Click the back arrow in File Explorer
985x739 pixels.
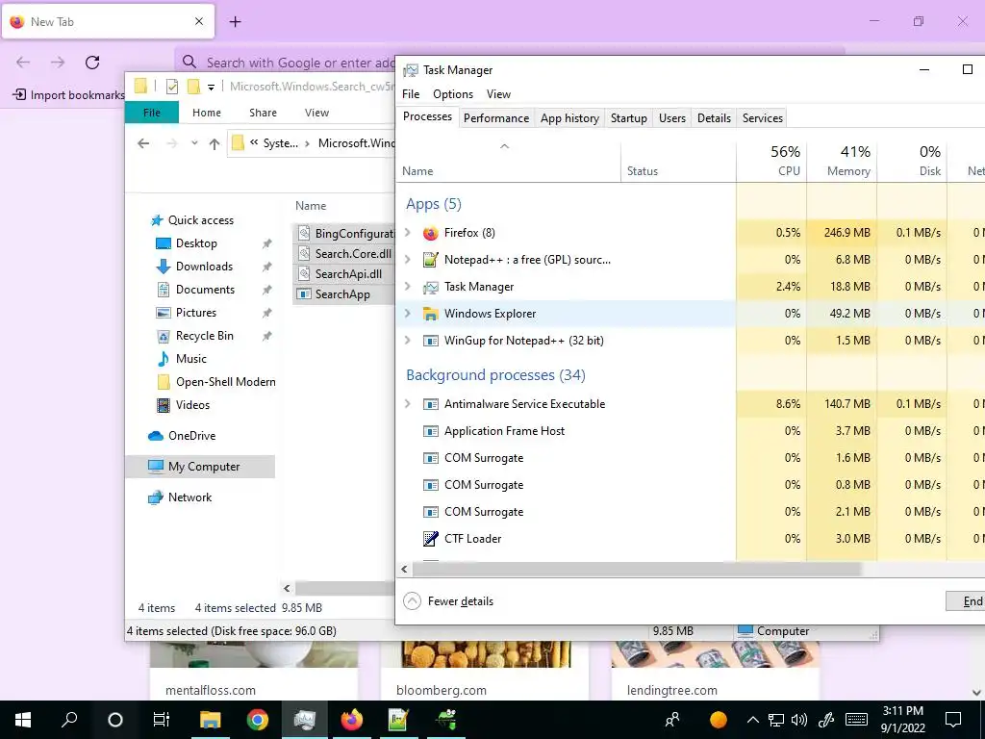tap(143, 144)
